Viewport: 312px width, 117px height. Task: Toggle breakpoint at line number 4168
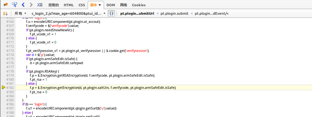[10, 30]
